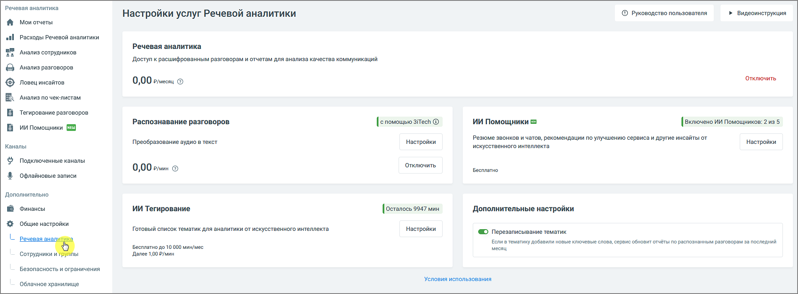Image resolution: width=798 pixels, height=294 pixels.
Task: Click bar chart icon for Расходы Речевой аналитики
Action: [10, 37]
